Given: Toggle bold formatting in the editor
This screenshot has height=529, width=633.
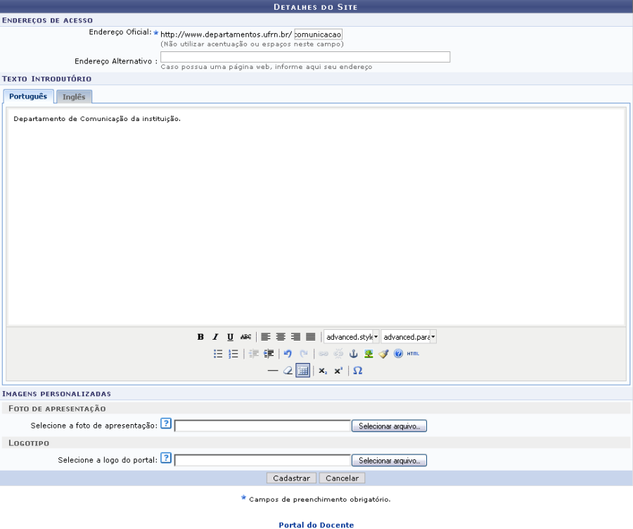Looking at the screenshot, I should 200,337.
